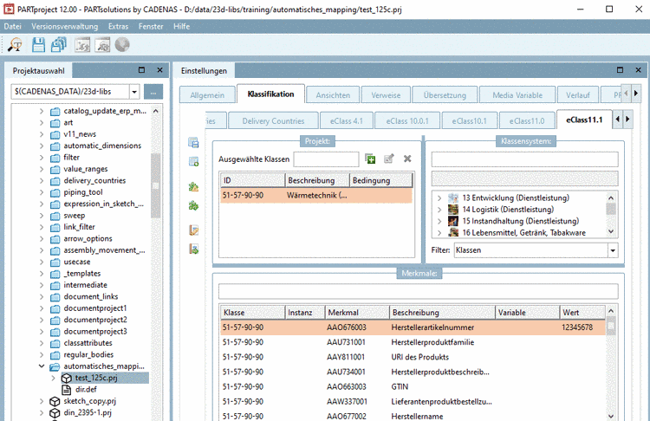Viewport: 650px width, 421px height.
Task: Click the save all toolbar icon
Action: (x=58, y=45)
